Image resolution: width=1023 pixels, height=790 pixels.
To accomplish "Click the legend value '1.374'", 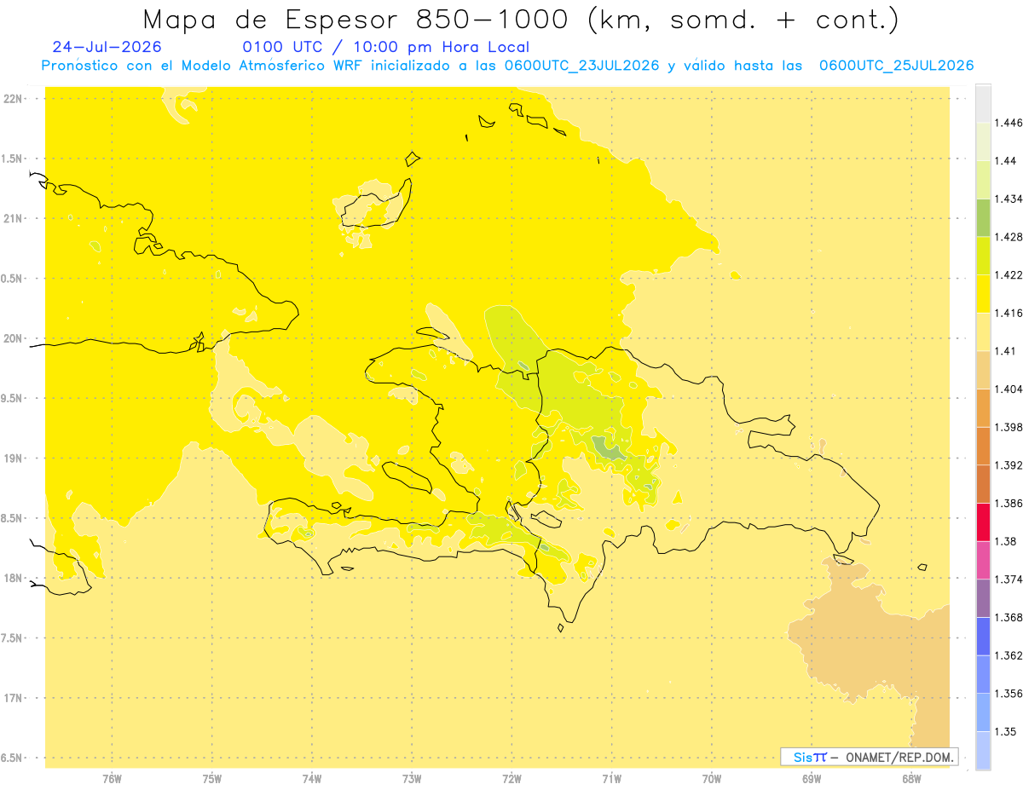I will click(x=1009, y=580).
